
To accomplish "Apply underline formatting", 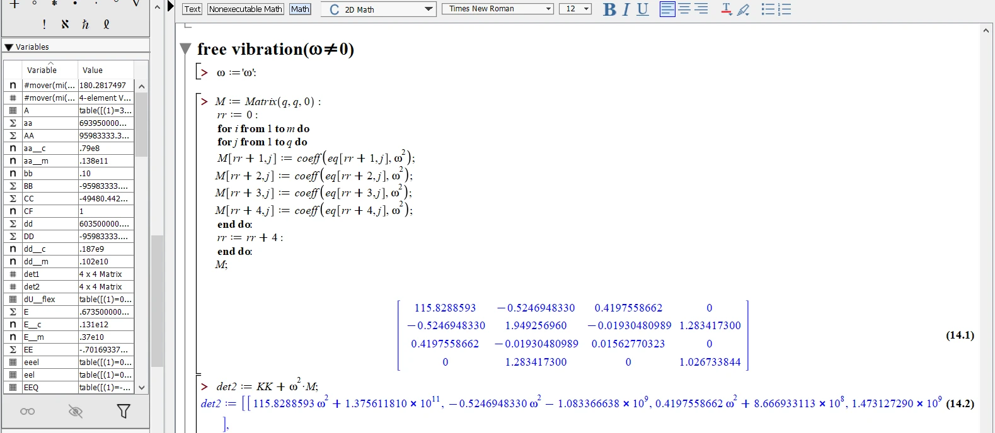I will [642, 9].
